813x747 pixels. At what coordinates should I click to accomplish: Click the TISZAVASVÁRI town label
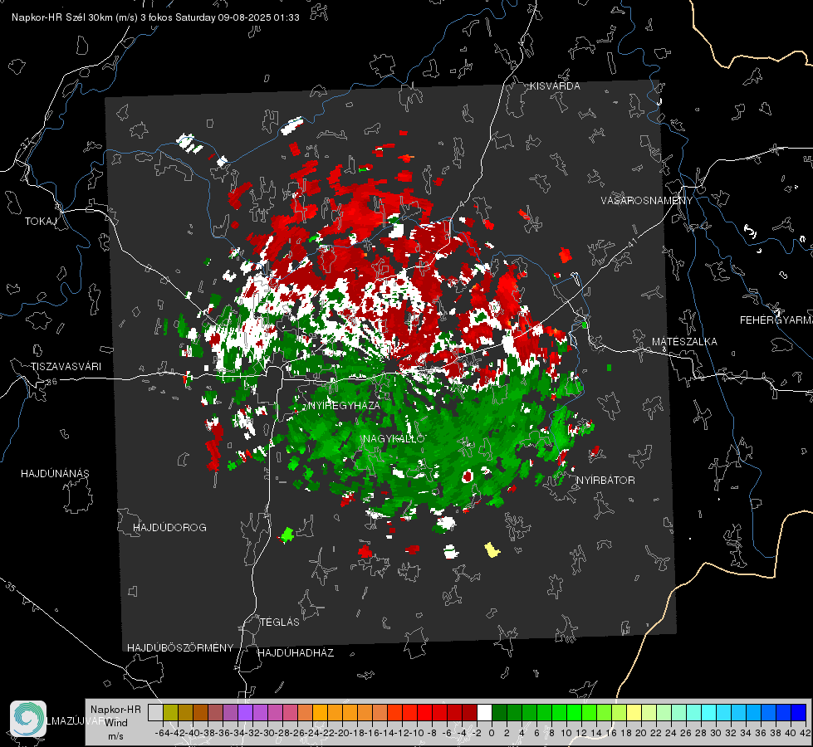coord(66,367)
